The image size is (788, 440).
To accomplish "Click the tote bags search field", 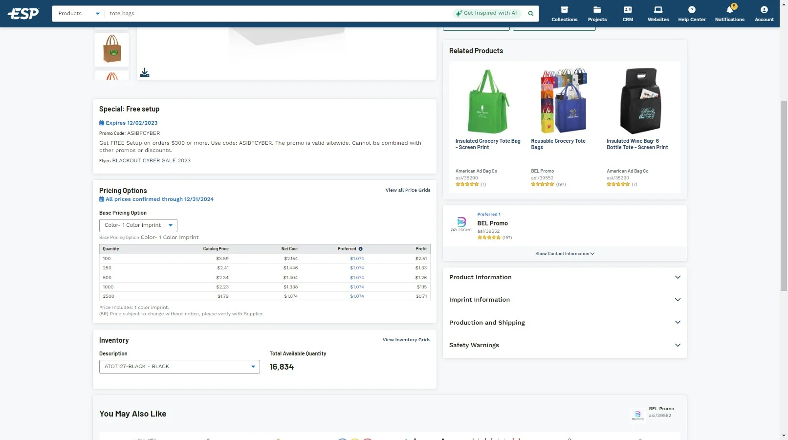I will pyautogui.click(x=279, y=14).
